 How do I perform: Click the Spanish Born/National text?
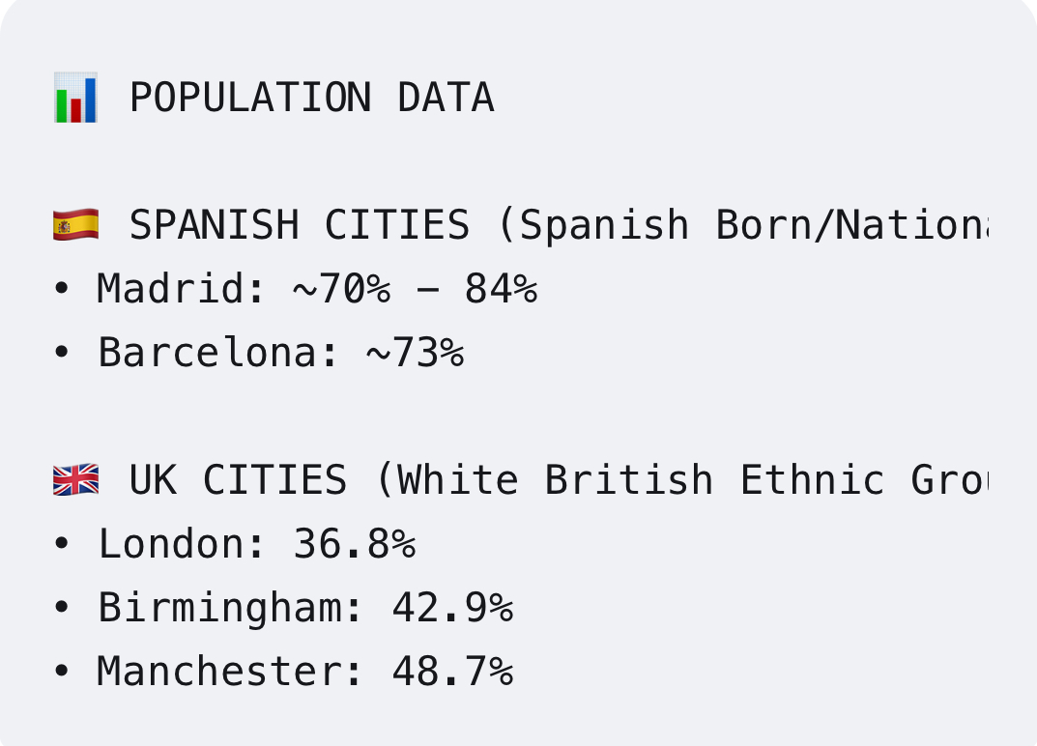(755, 225)
